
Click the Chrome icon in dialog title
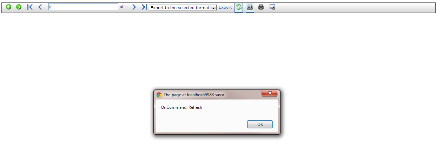[159, 95]
